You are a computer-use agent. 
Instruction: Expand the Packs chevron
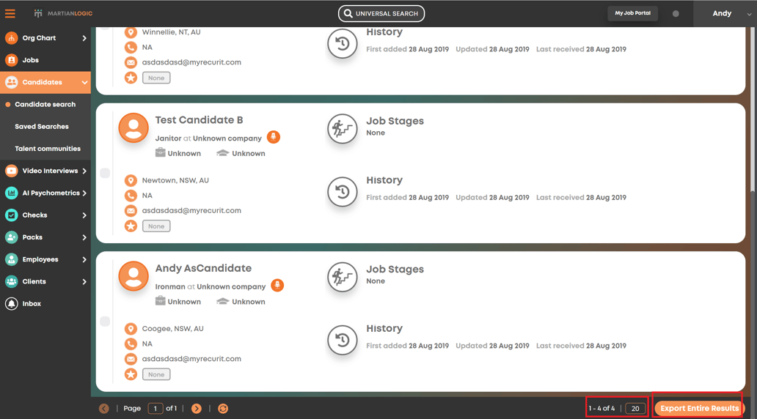pyautogui.click(x=84, y=237)
